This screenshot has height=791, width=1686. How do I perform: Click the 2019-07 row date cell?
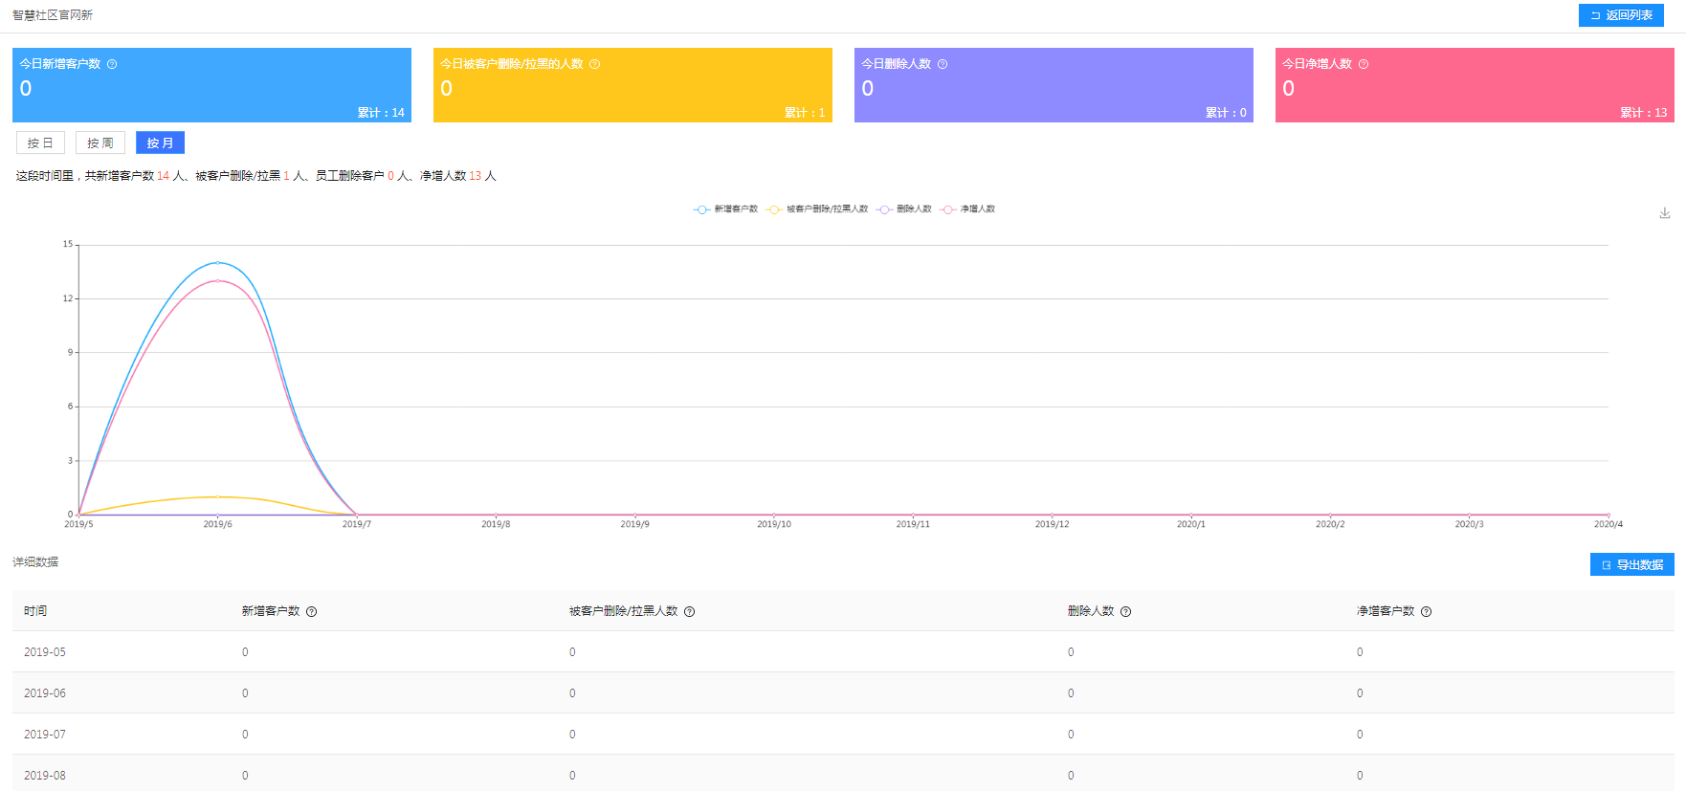(45, 735)
